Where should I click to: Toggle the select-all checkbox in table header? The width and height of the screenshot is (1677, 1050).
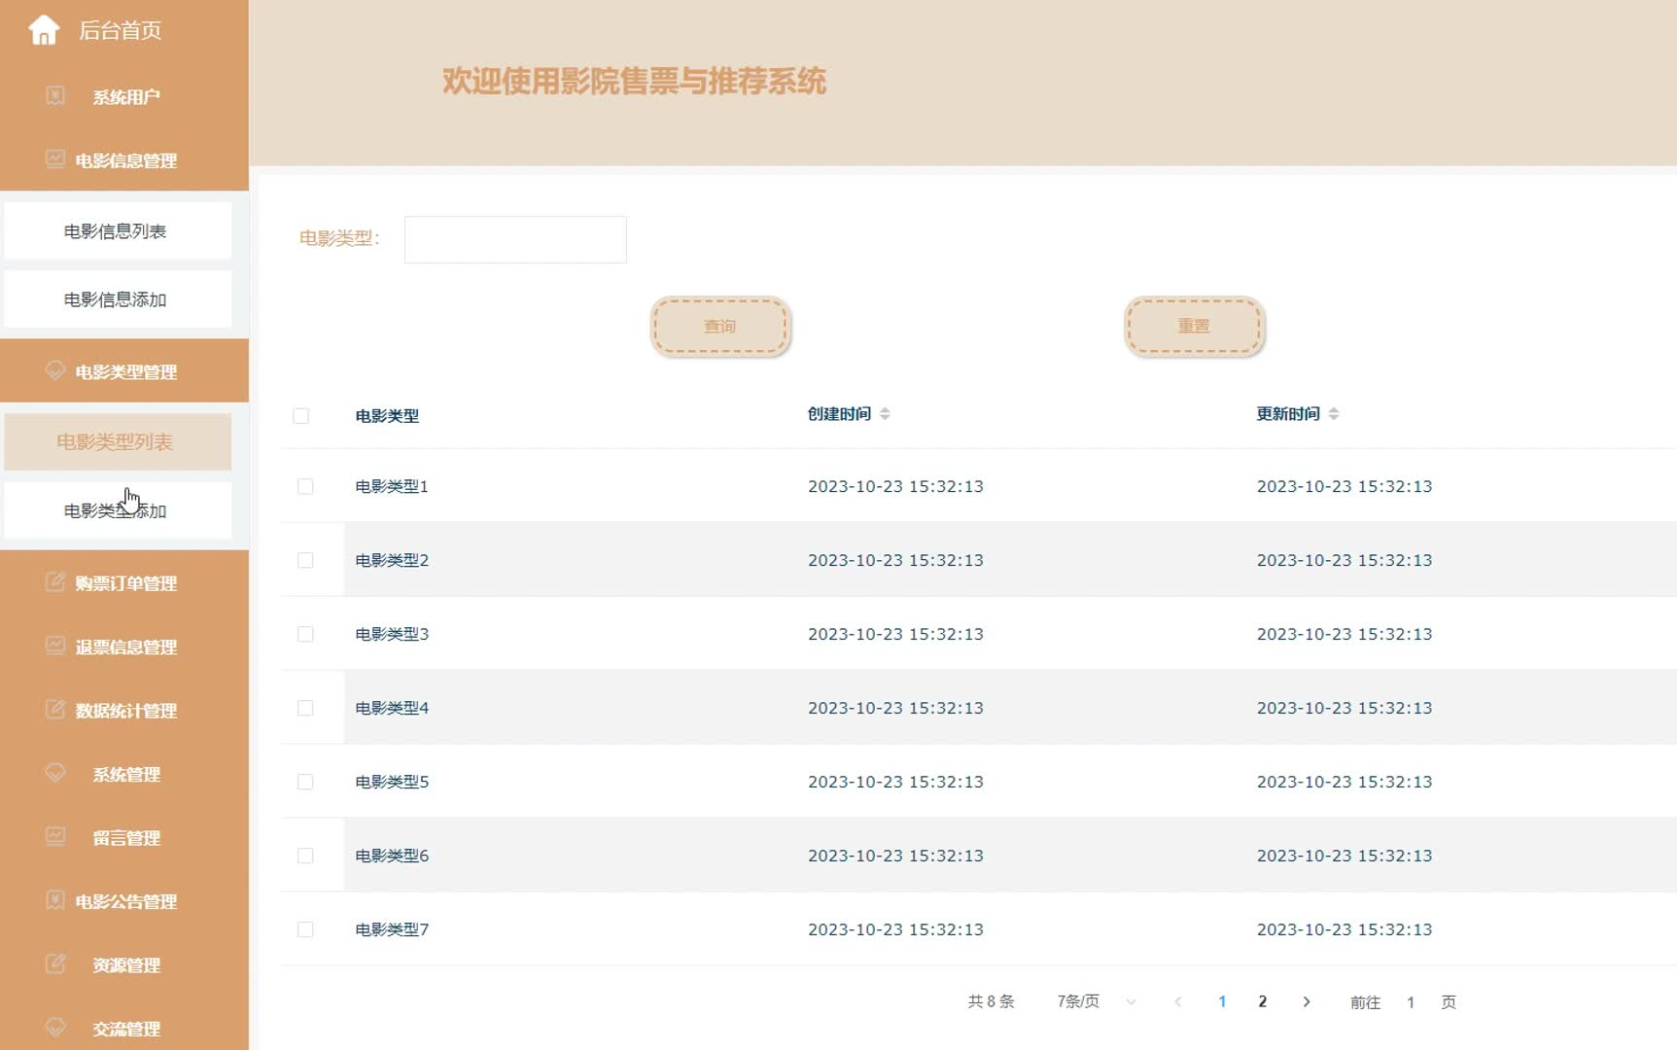[x=302, y=415]
